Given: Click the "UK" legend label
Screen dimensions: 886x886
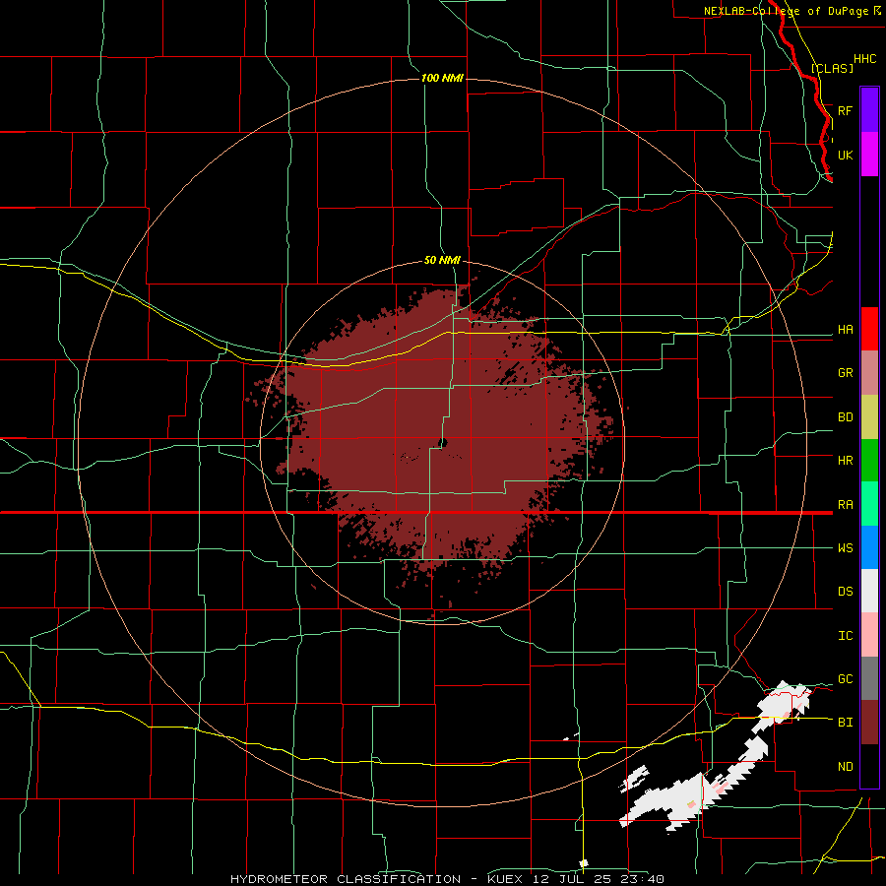Looking at the screenshot, I should pyautogui.click(x=845, y=155).
